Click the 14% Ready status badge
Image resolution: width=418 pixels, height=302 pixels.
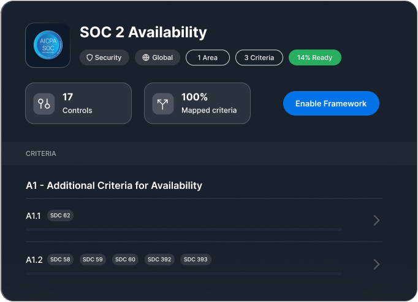(314, 57)
